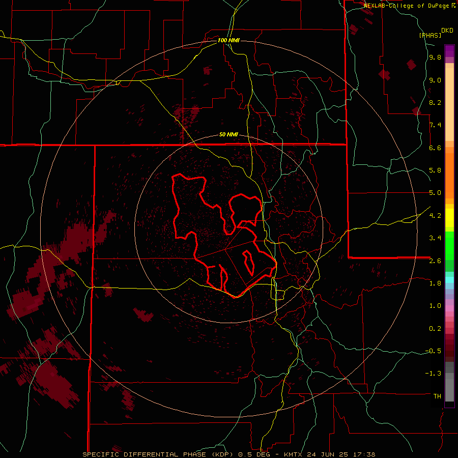This screenshot has height=458, width=458.
Task: Select the 1.0 scale value
Action: [x=435, y=306]
